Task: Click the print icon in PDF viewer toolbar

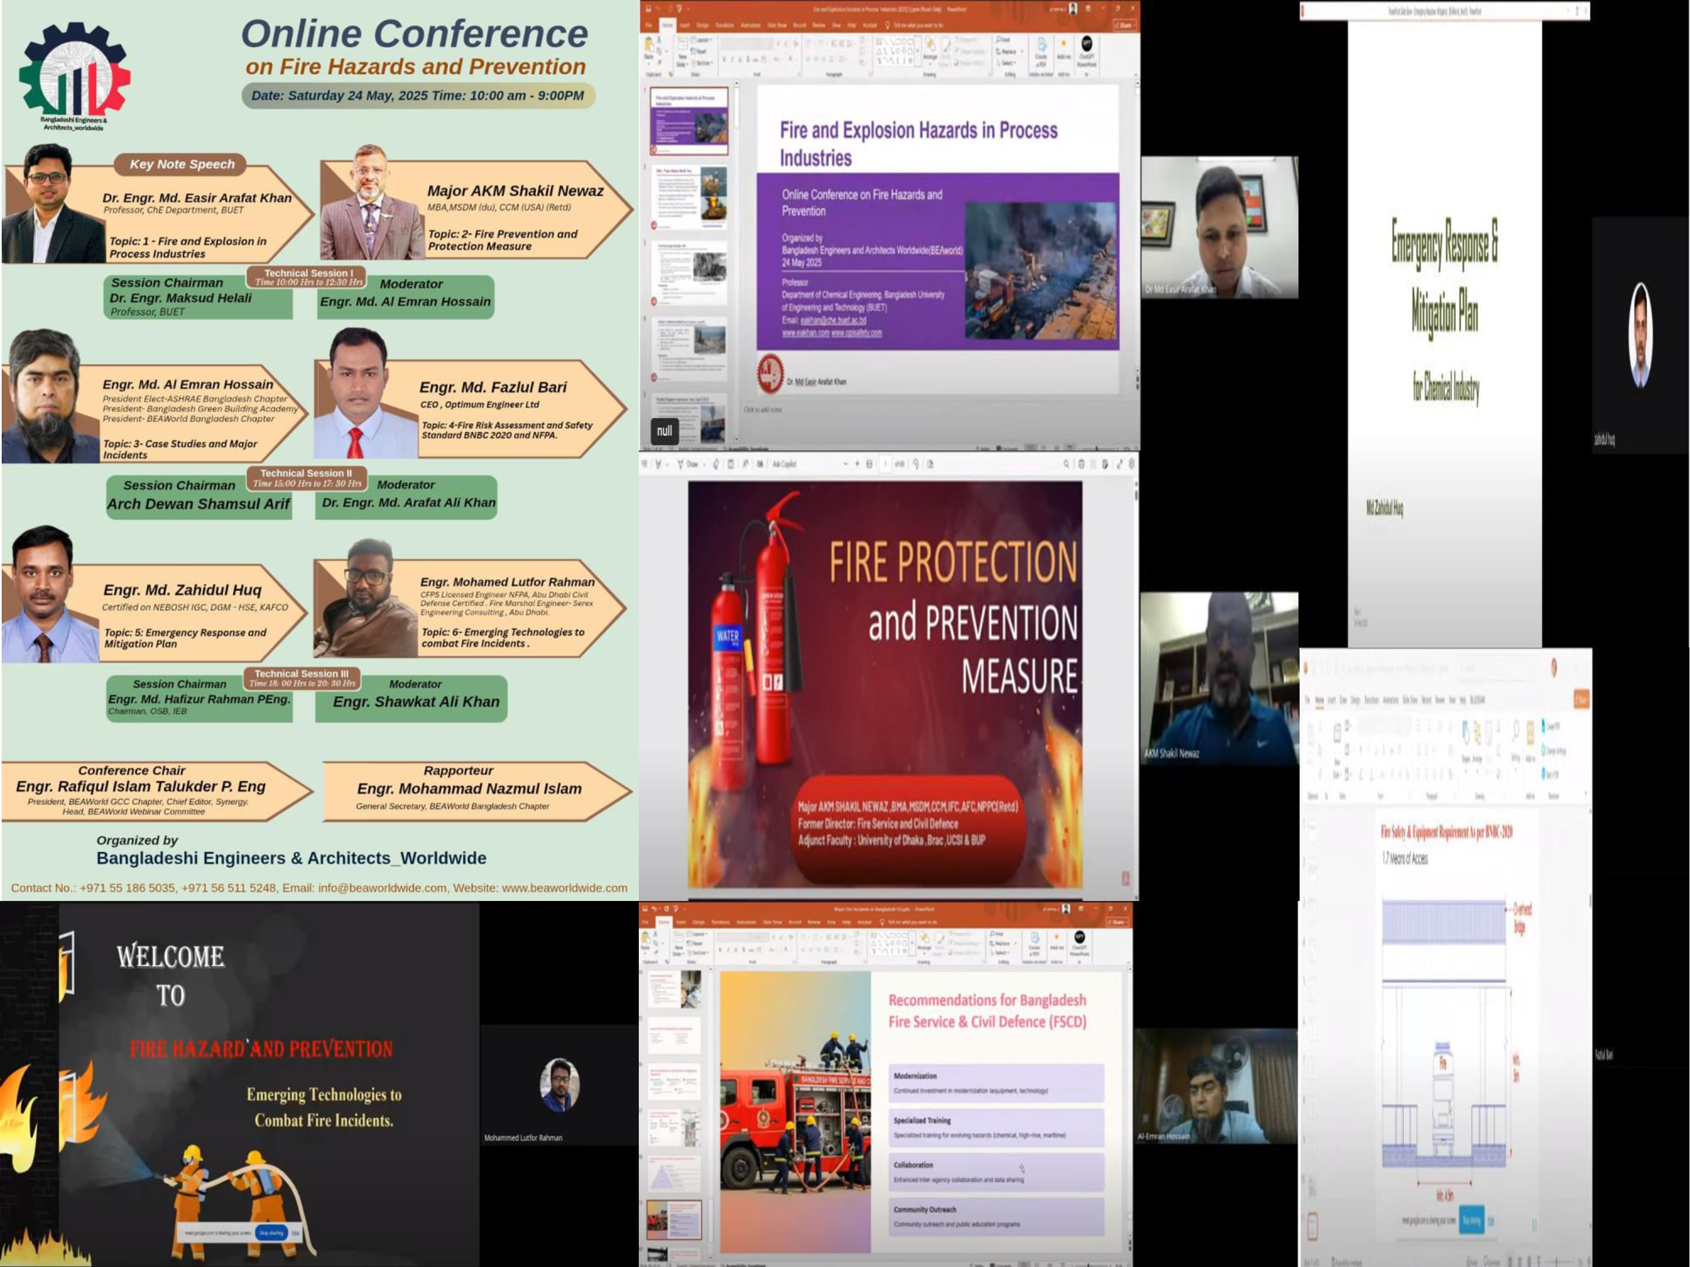Action: coord(1080,463)
